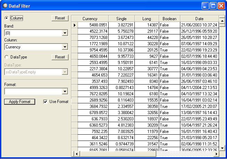The height and width of the screenshot is (159, 227).
Task: Click the vertical scrollbar down arrow
Action: 222,148
